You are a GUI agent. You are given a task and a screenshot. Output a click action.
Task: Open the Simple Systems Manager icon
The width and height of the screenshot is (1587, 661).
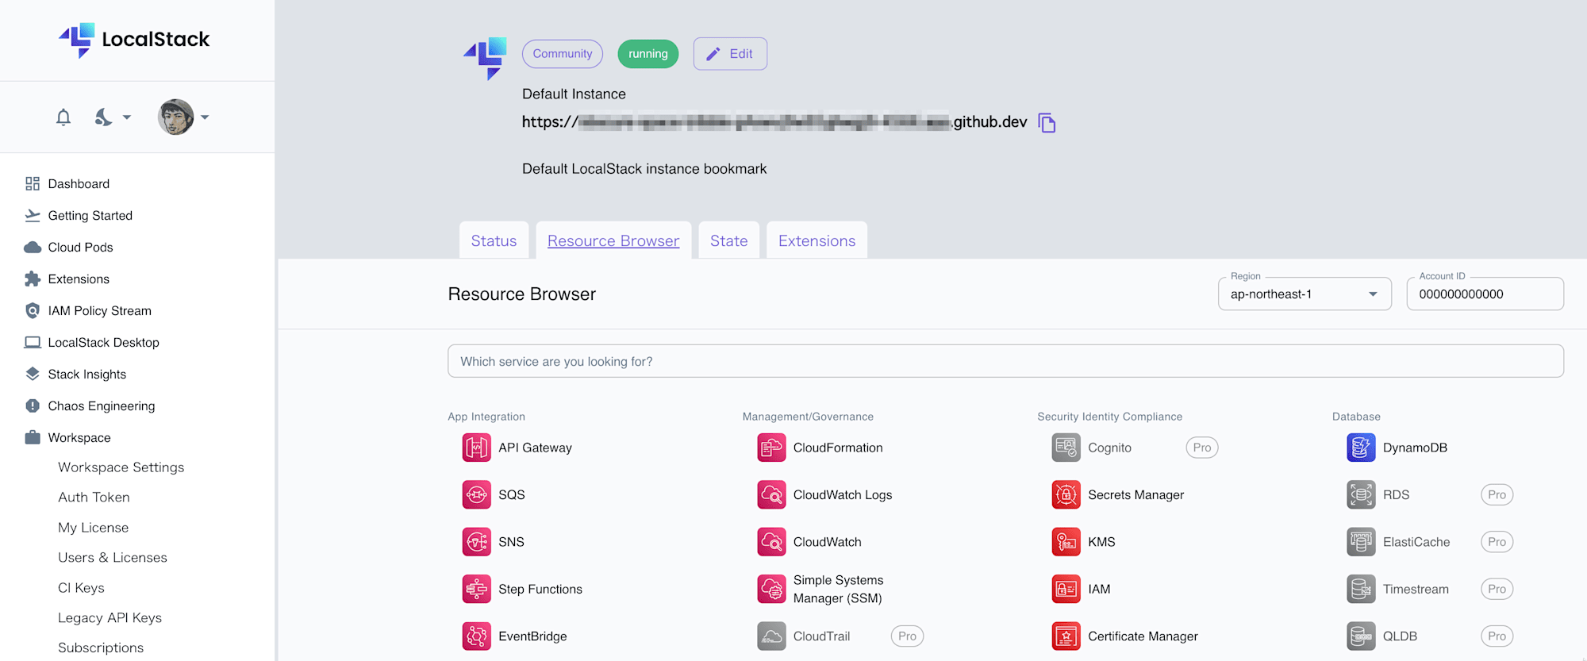coord(771,589)
